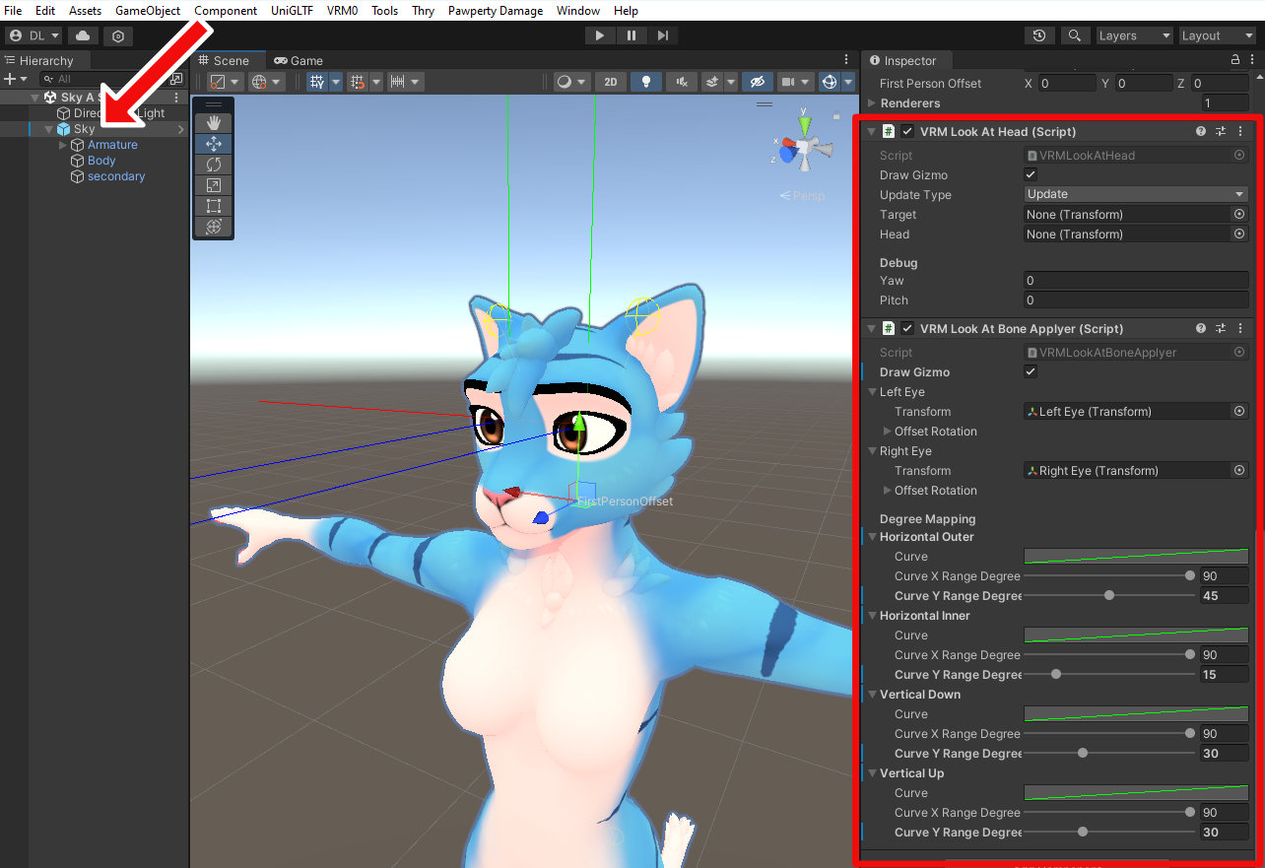Click the Persp projection label
1265x868 pixels.
802,196
